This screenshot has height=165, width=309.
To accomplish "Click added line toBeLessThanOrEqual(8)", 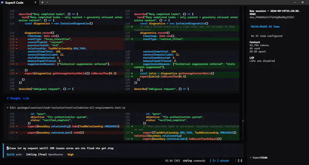I will (x=182, y=139).
